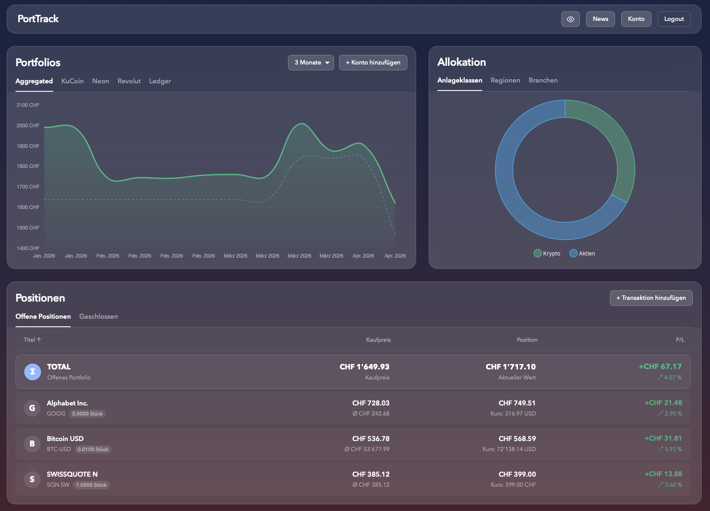710x511 pixels.
Task: Click the SQN.SW ticker symbol
Action: point(58,485)
